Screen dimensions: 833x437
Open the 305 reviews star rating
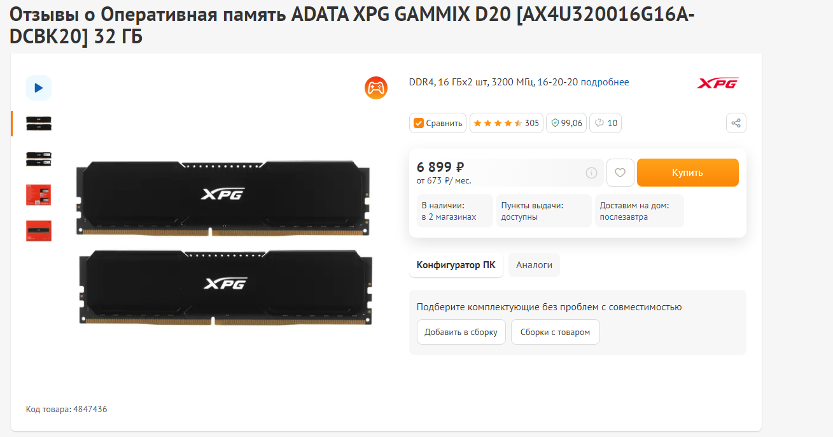pos(507,123)
